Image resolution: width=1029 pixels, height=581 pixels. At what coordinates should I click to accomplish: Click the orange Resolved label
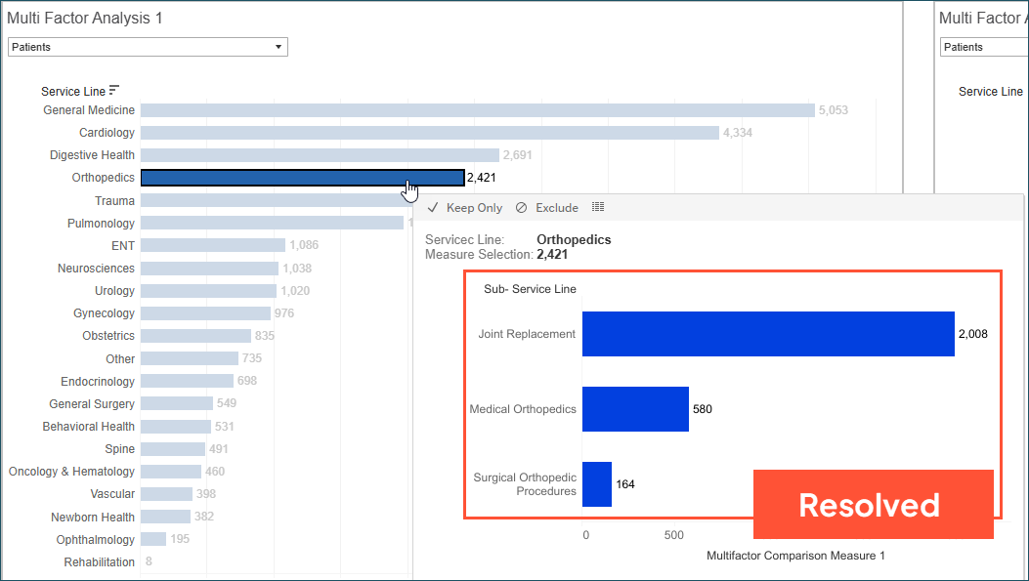pos(872,505)
